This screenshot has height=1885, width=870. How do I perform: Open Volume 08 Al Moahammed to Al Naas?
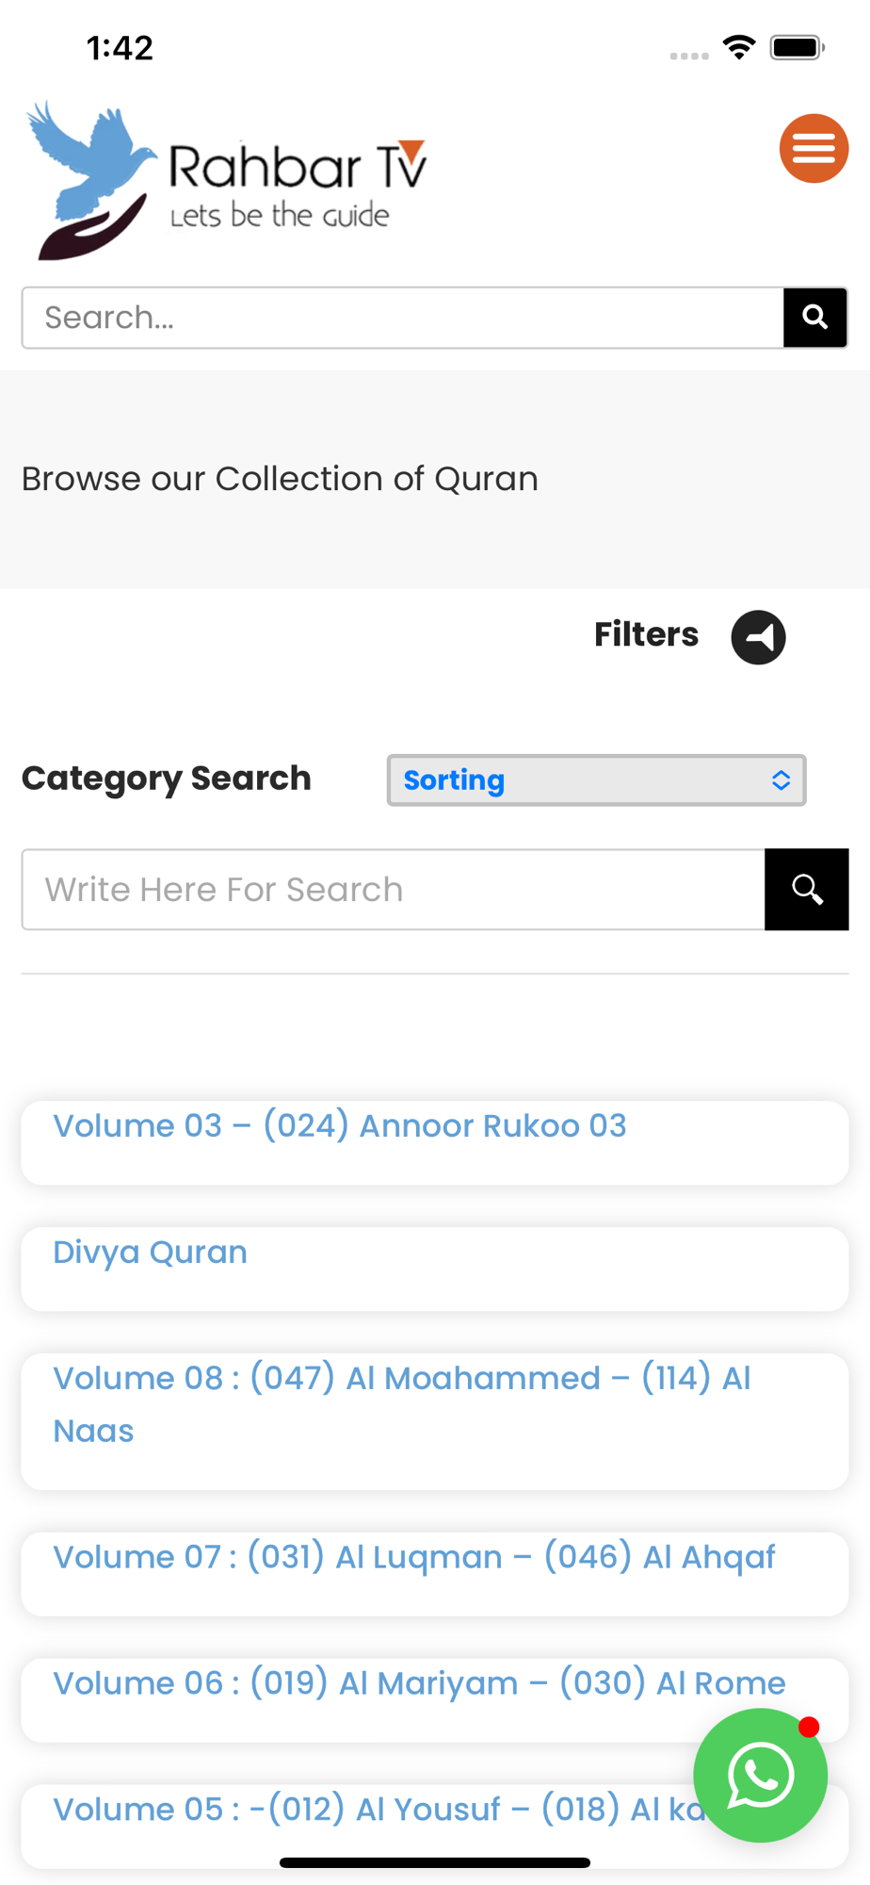pos(435,1421)
